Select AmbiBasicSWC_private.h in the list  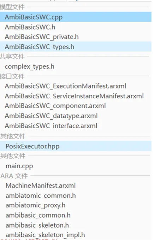(x=76, y=37)
